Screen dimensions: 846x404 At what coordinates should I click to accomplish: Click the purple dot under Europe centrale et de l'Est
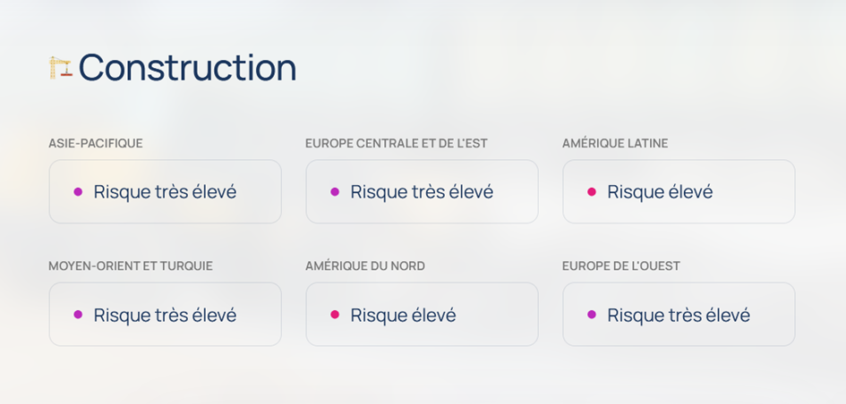[335, 192]
